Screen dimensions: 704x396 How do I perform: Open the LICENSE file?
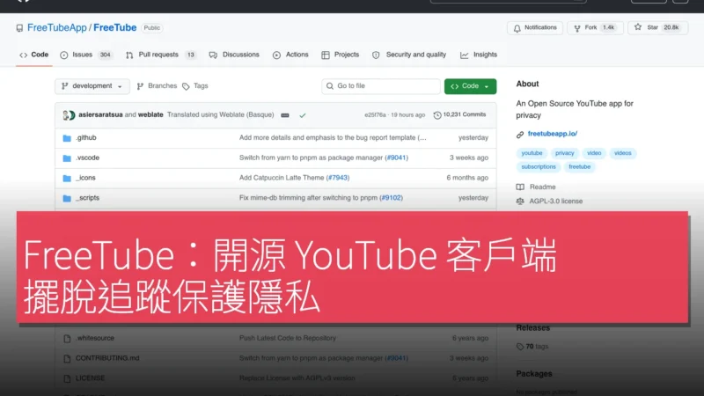pos(90,378)
